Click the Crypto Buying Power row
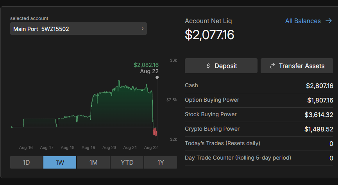 coord(259,129)
